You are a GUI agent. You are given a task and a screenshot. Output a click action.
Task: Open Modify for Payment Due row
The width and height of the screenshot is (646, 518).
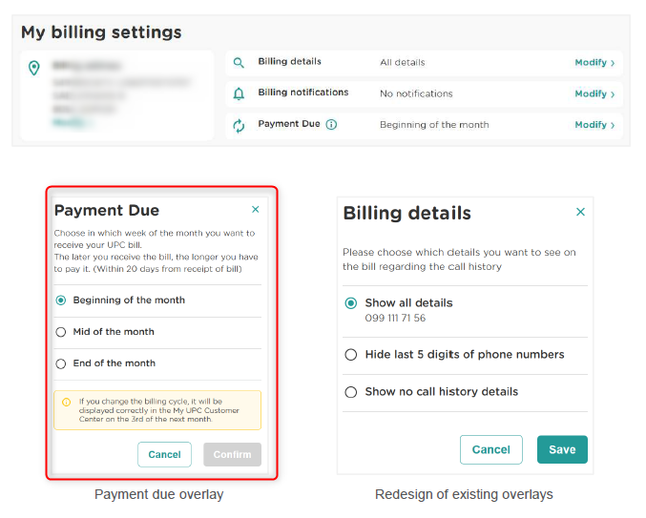click(594, 125)
